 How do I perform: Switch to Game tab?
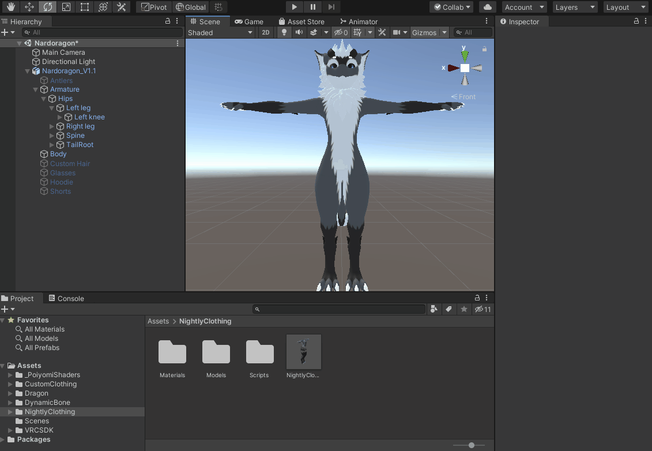(249, 22)
